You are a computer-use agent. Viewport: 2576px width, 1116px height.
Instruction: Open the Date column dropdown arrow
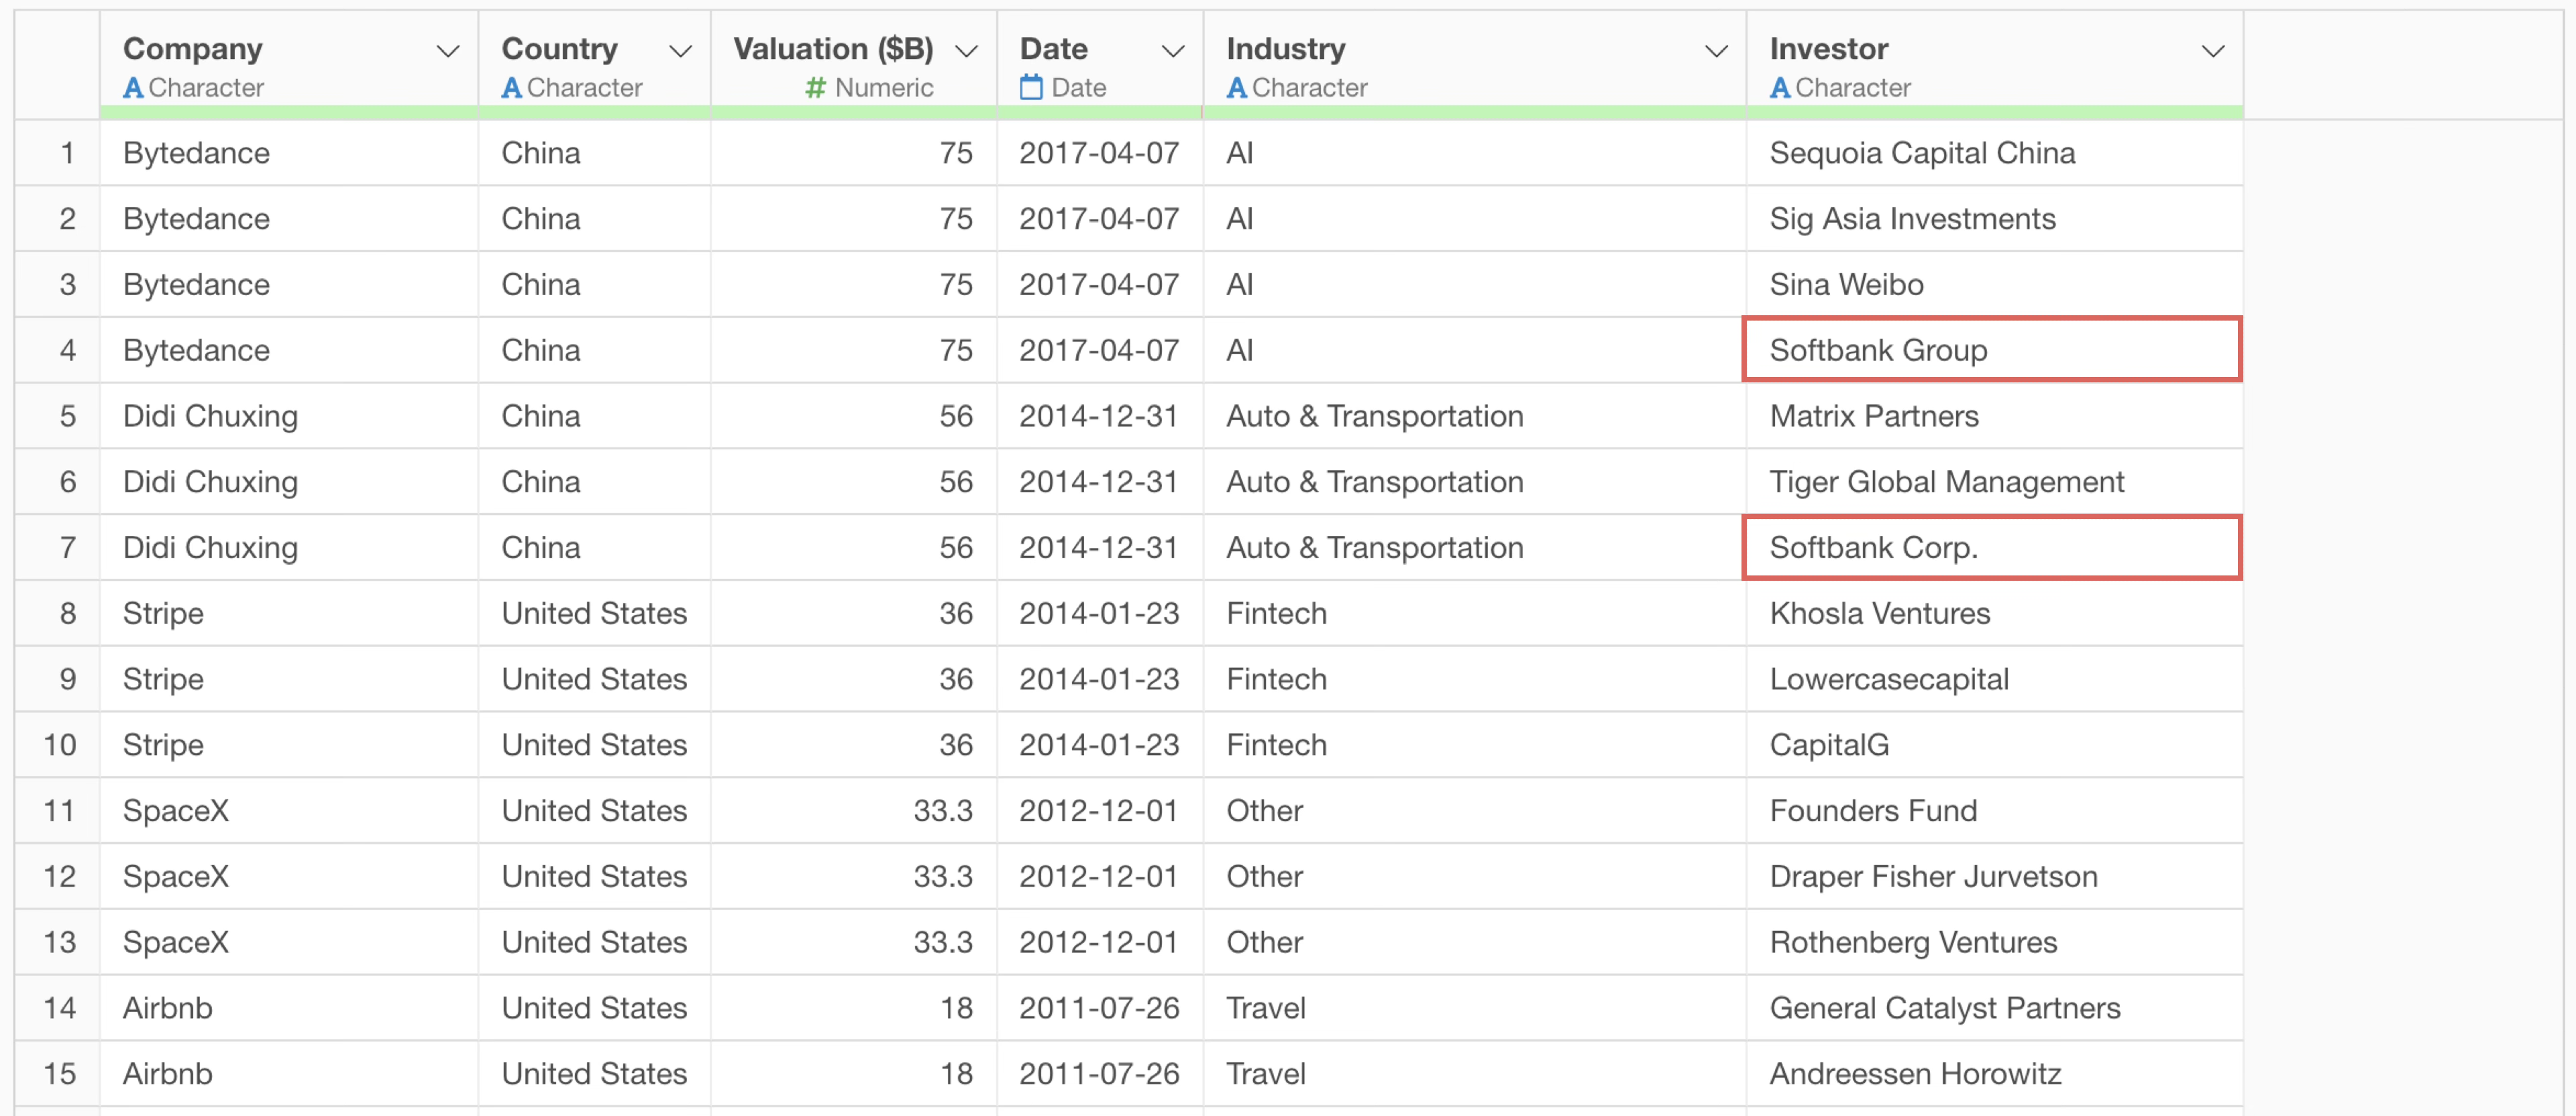pyautogui.click(x=1173, y=50)
